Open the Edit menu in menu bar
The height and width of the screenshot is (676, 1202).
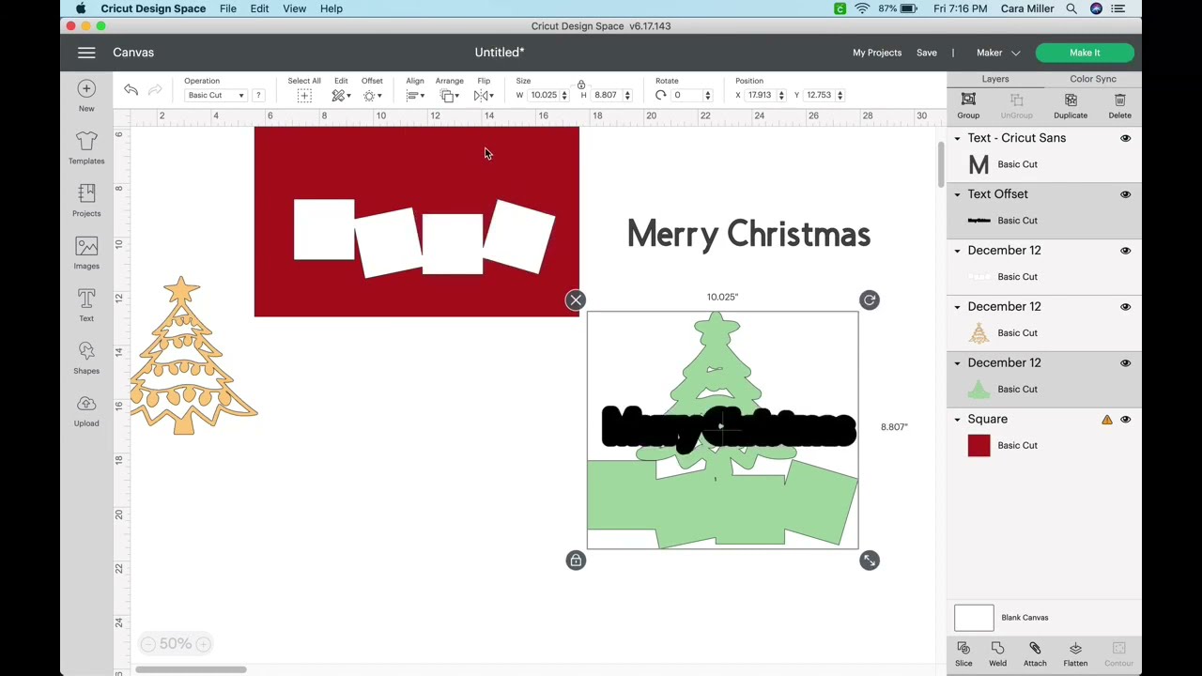(x=259, y=8)
